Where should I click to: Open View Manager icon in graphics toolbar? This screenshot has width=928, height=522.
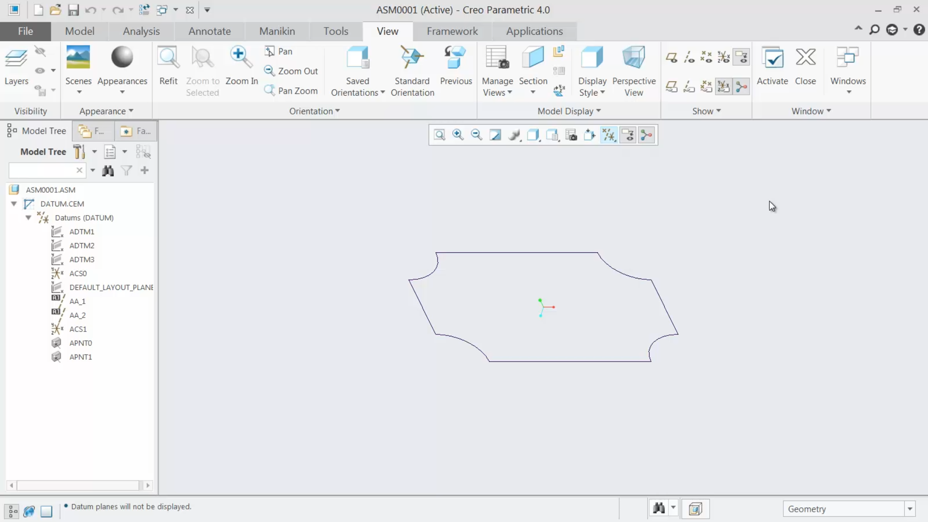click(x=571, y=135)
